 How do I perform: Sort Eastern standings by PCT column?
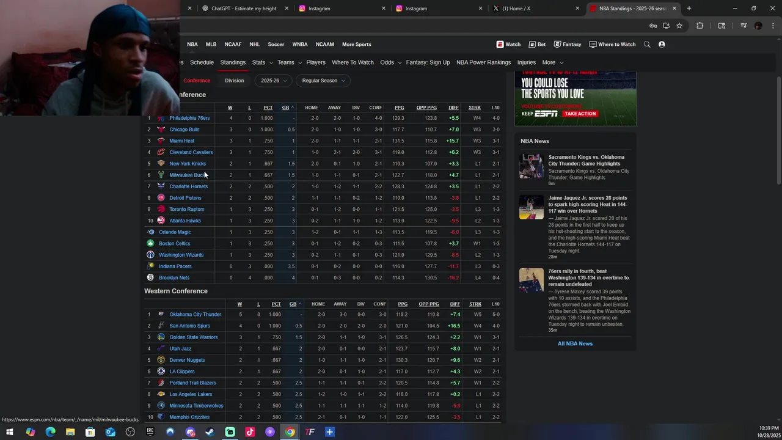pos(268,108)
